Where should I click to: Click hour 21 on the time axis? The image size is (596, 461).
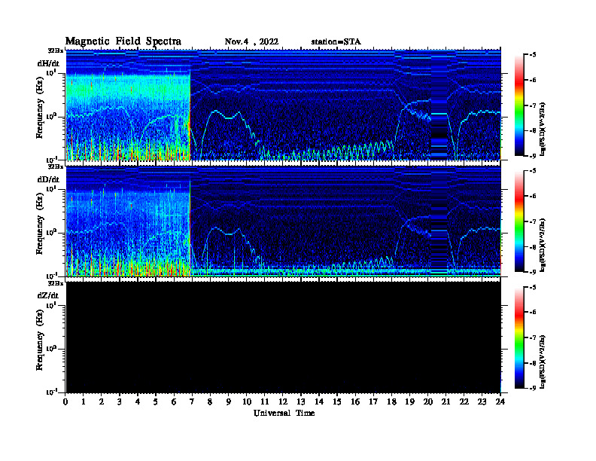(445, 401)
